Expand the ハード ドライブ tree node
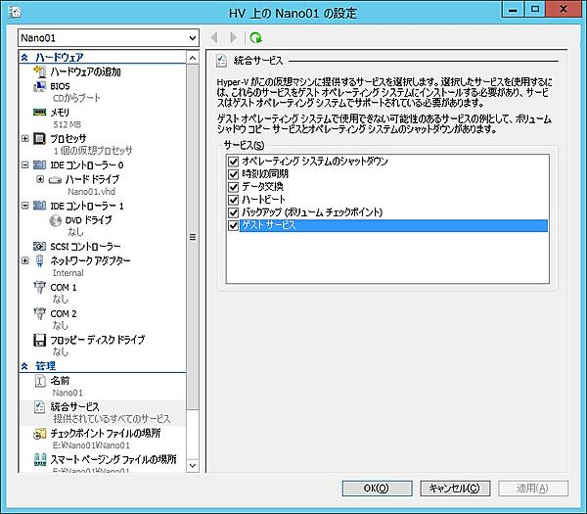Screen dimensions: 587x514 pos(40,179)
